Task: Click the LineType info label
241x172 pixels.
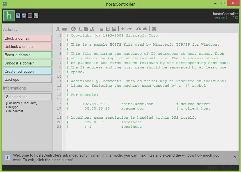Action: click(x=12, y=107)
